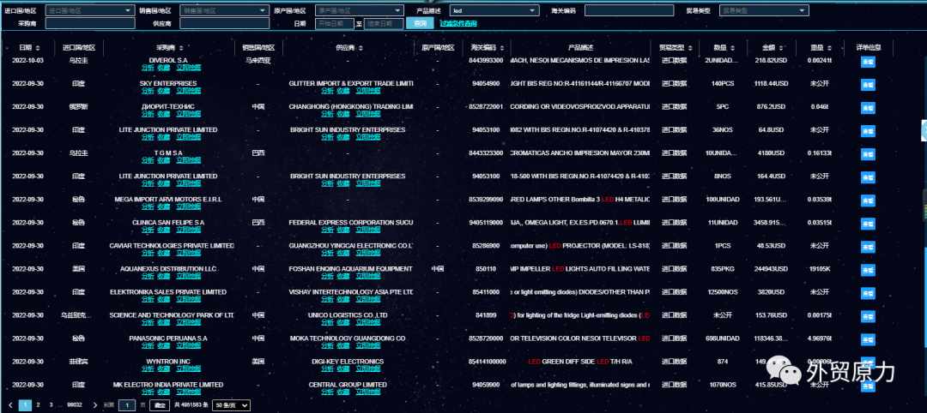Image resolution: width=927 pixels, height=413 pixels.
Task: Open detail button for MEGA IMPORT ARVI MOTORS row
Action: click(x=868, y=201)
